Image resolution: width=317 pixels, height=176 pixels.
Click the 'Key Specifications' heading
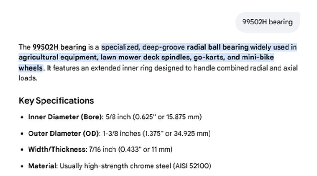(56, 101)
